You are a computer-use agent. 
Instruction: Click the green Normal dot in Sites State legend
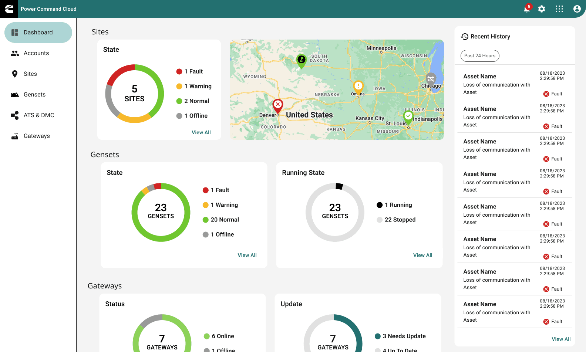pyautogui.click(x=179, y=101)
